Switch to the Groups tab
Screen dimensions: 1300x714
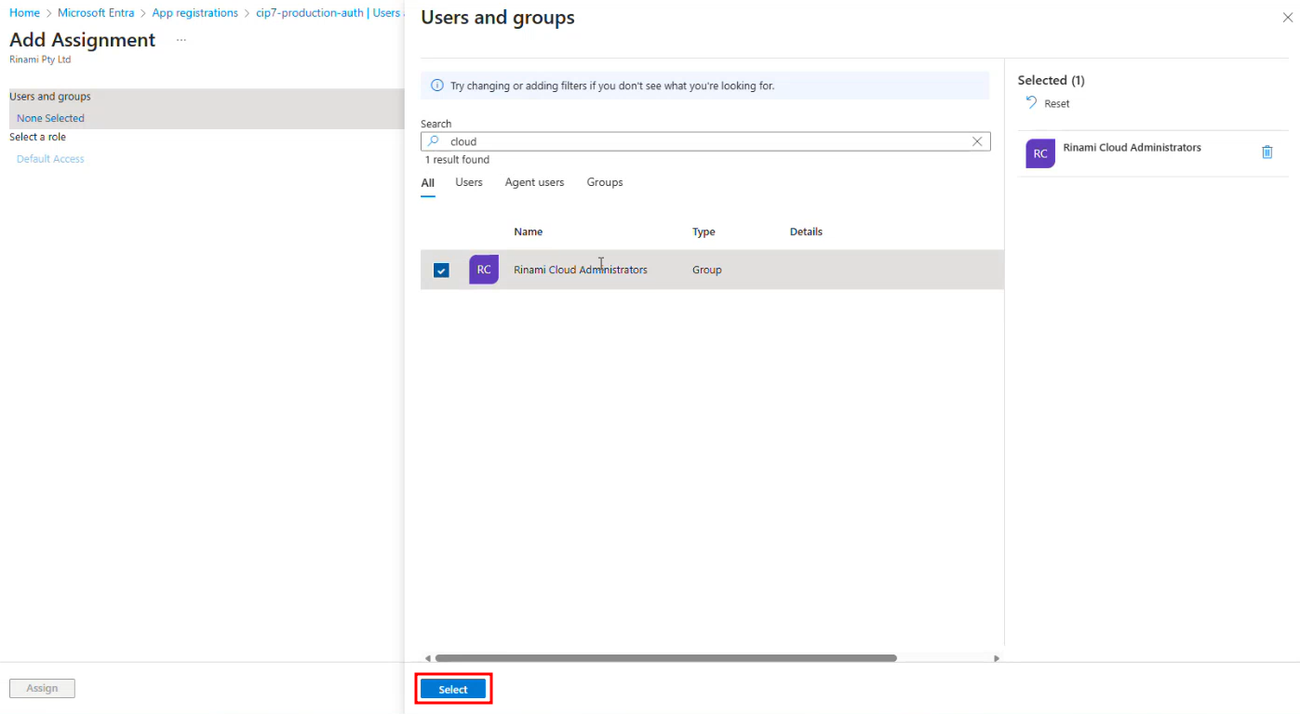coord(605,182)
